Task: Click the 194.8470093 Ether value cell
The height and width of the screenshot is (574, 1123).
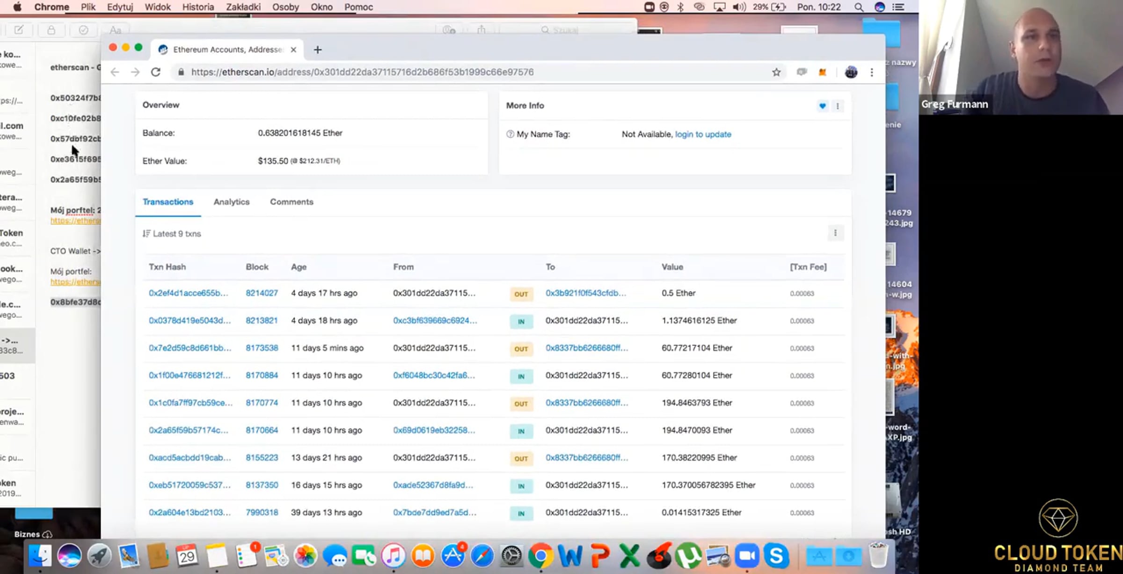Action: (697, 430)
